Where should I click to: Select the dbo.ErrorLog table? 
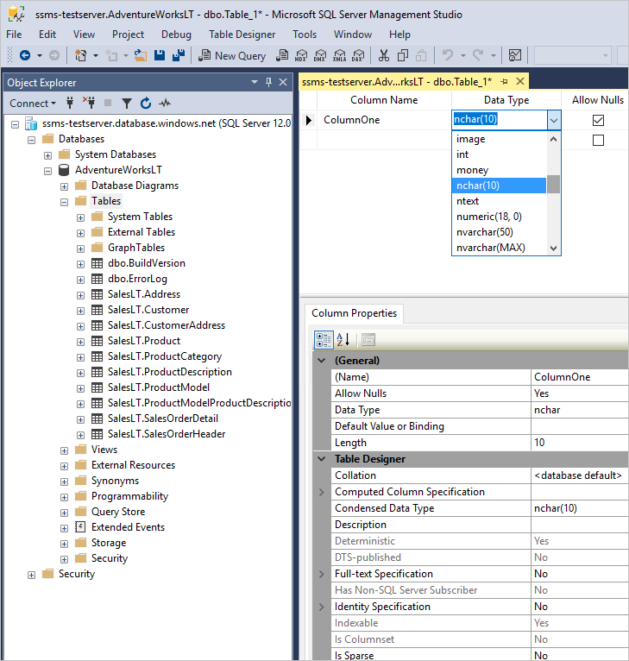point(137,279)
